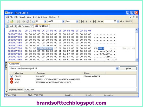Go to the next sector
Viewport: 143px width, 107px height.
90,21
